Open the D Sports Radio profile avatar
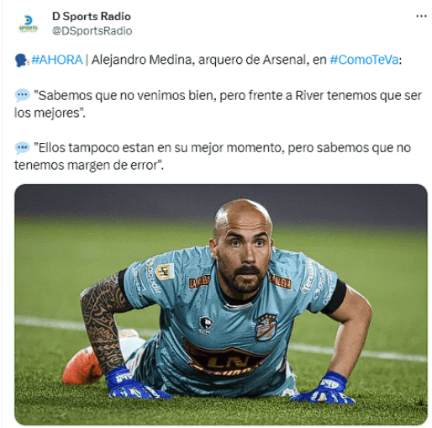 [x=28, y=24]
